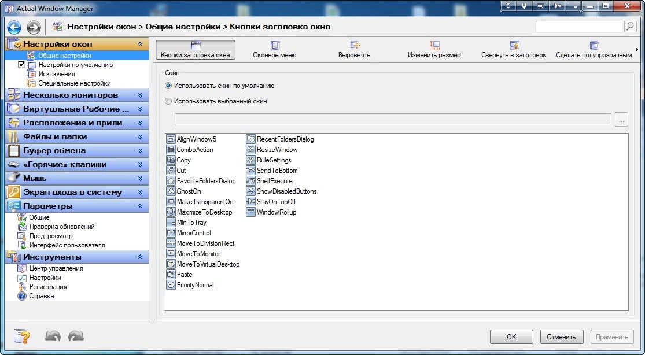Image resolution: width=645 pixels, height=355 pixels.
Task: Toggle the 'Настройки по умолчанию' checkbox
Action: coord(21,65)
